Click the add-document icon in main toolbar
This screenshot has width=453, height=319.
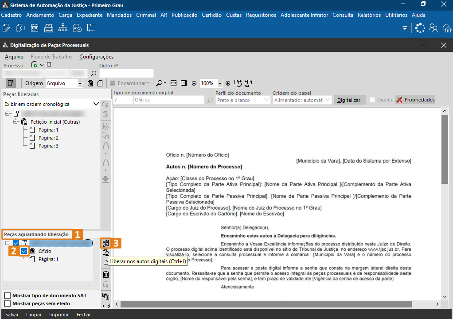[77, 28]
